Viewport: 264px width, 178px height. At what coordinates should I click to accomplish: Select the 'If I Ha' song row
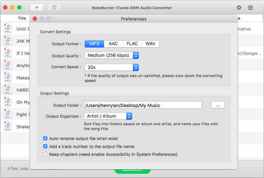pos(15,53)
